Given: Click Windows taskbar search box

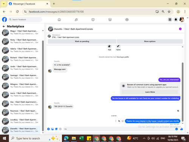Looking at the screenshot, I should click(x=36, y=138).
